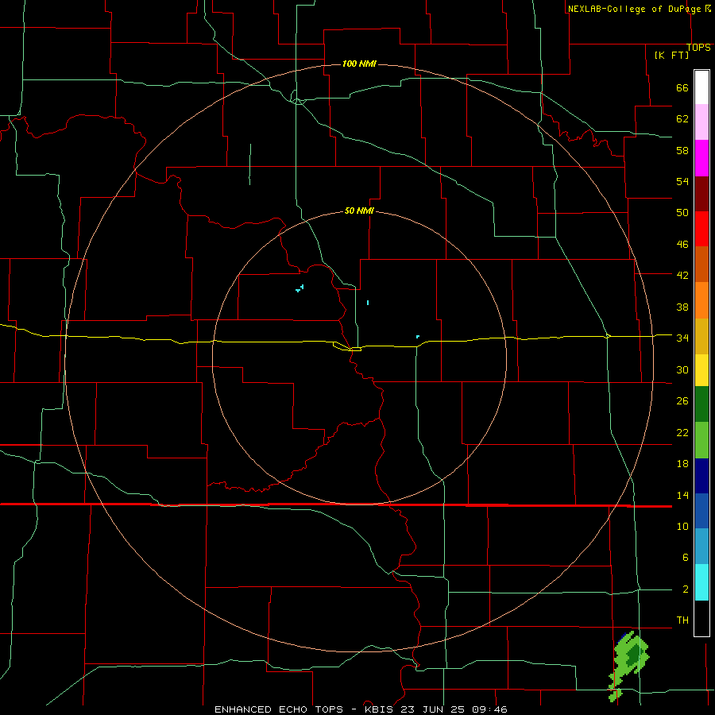
Task: Select the dark red 54 kft legend color
Action: (x=701, y=194)
